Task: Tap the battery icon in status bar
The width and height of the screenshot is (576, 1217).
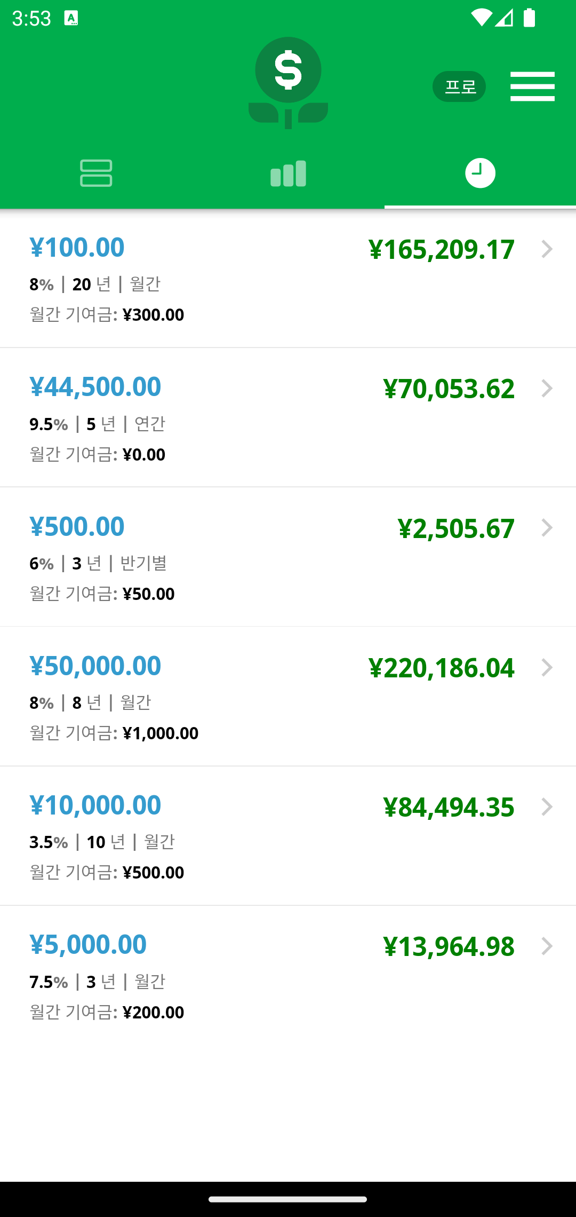Action: click(529, 18)
